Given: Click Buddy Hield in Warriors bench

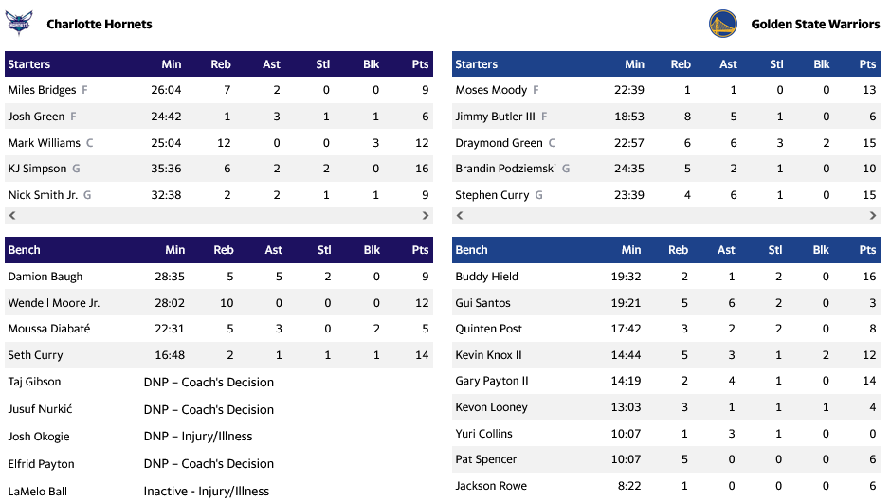Looking at the screenshot, I should click(486, 277).
